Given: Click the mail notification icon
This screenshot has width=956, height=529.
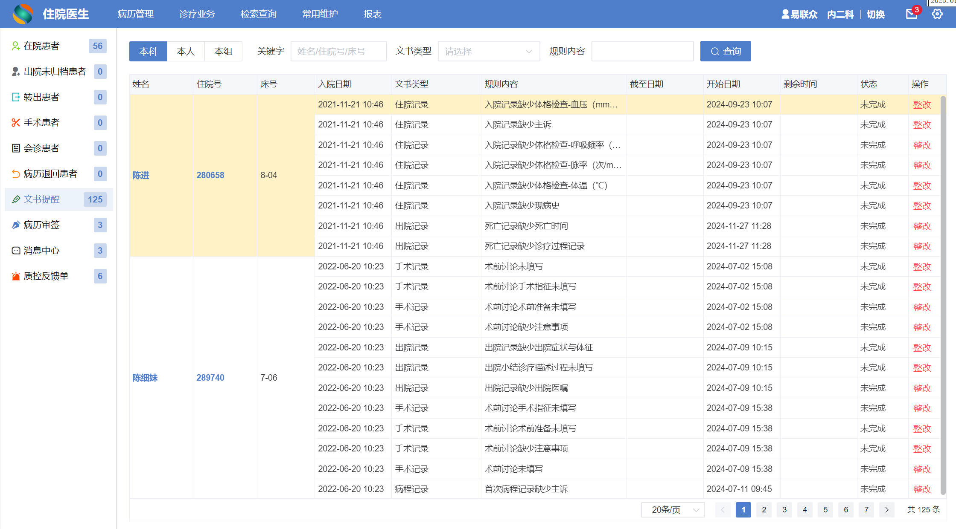Looking at the screenshot, I should [x=911, y=14].
